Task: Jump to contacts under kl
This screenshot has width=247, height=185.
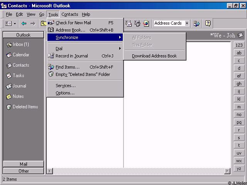Action: [x=239, y=99]
